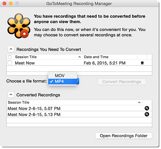Select the Meet Now 2-6-15, 5.07 PM row
The height and width of the screenshot is (149, 161).
tap(79, 108)
